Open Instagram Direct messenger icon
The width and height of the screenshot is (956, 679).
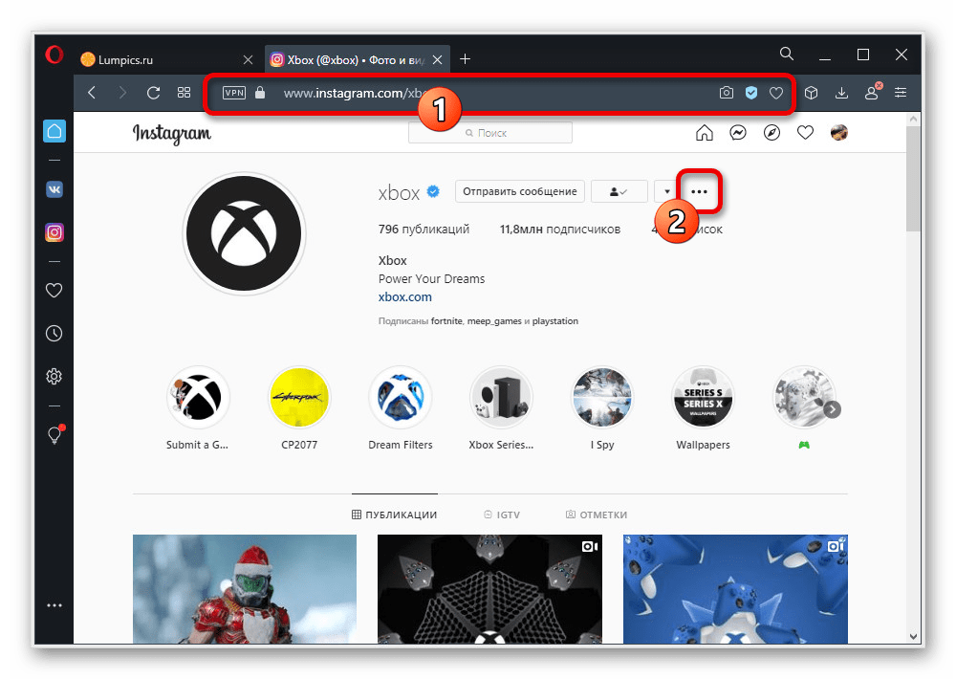pyautogui.click(x=738, y=132)
